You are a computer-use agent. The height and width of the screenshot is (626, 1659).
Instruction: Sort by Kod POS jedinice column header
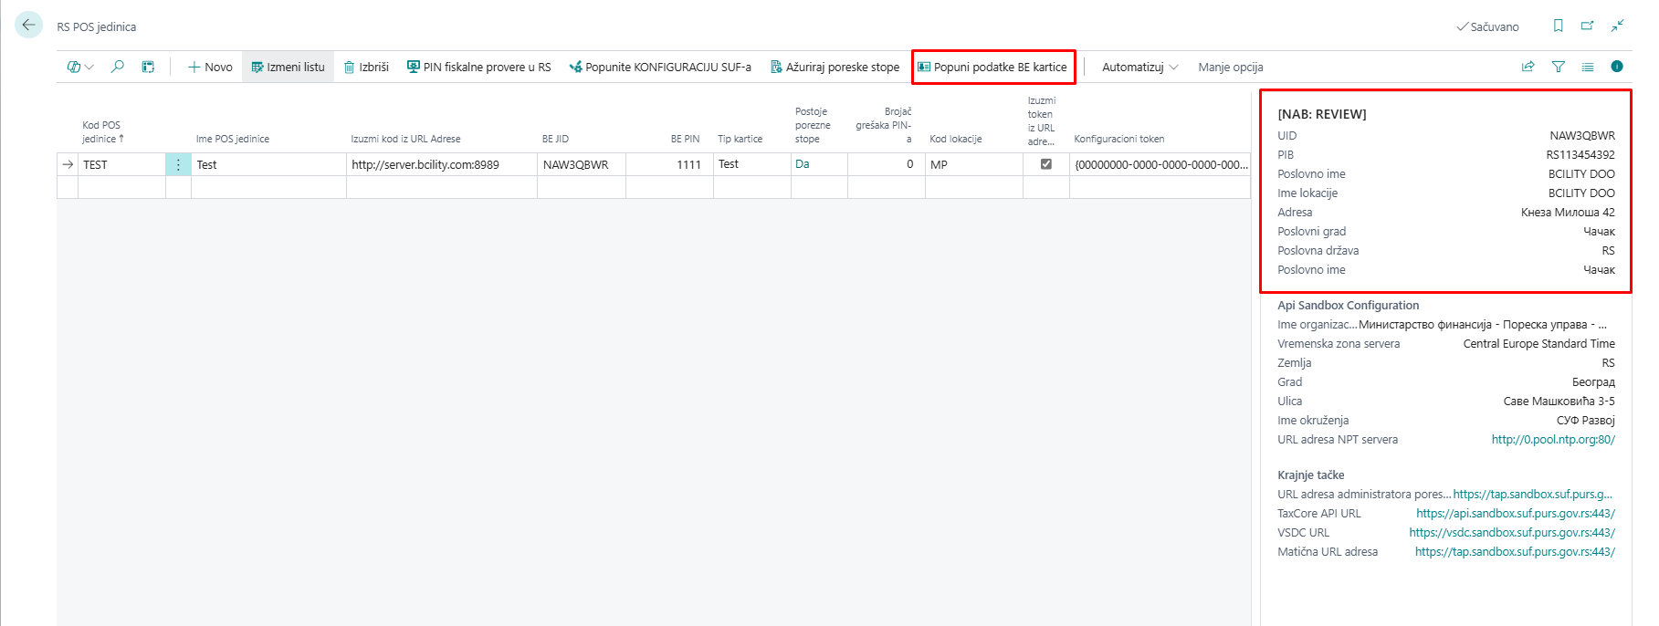[x=101, y=132]
